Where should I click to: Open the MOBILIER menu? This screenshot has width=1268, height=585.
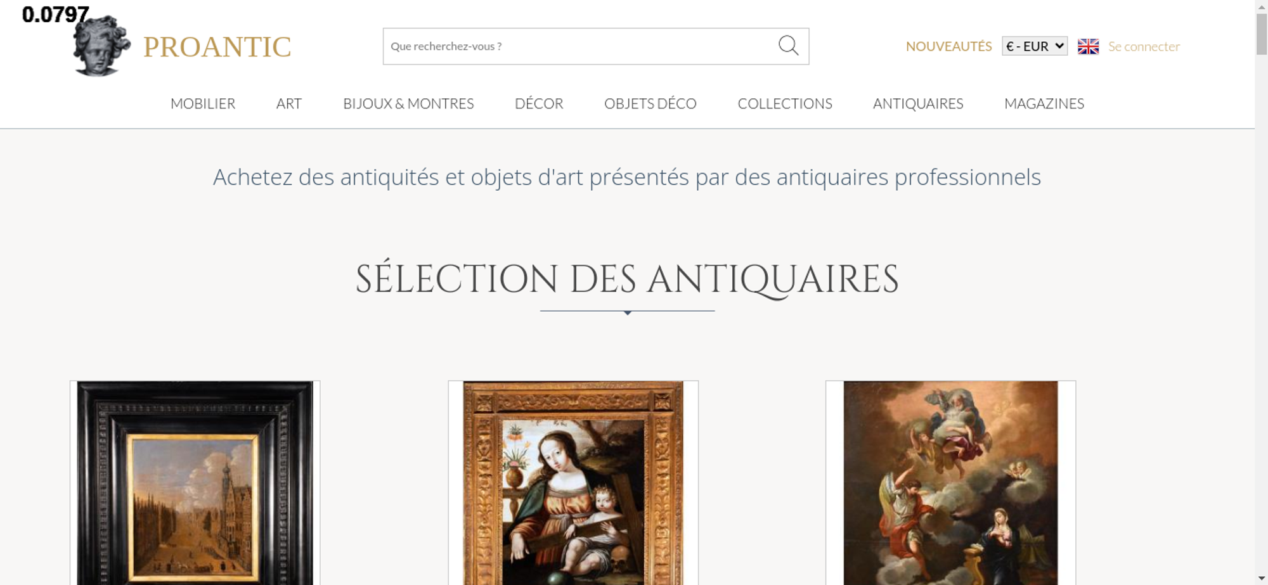(x=203, y=103)
